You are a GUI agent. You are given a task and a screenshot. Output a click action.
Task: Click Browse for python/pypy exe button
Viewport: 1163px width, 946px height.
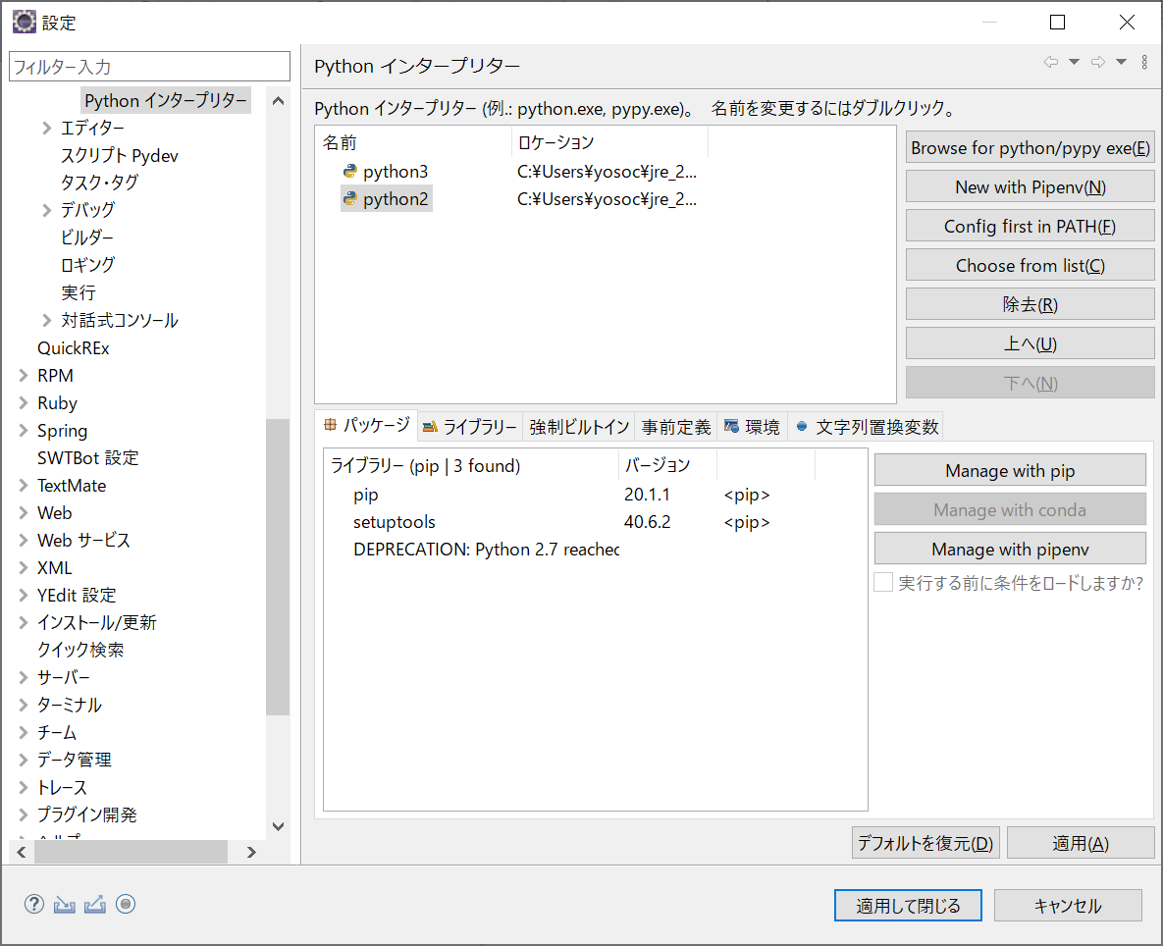coord(1031,147)
